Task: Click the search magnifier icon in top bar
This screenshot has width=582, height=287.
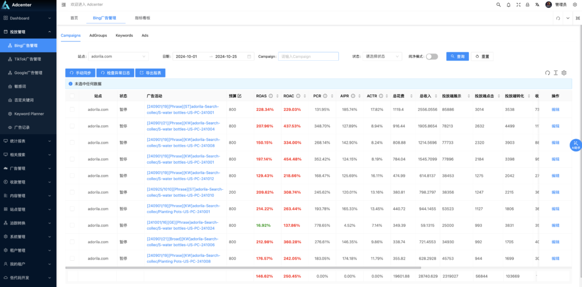Action: (x=498, y=5)
